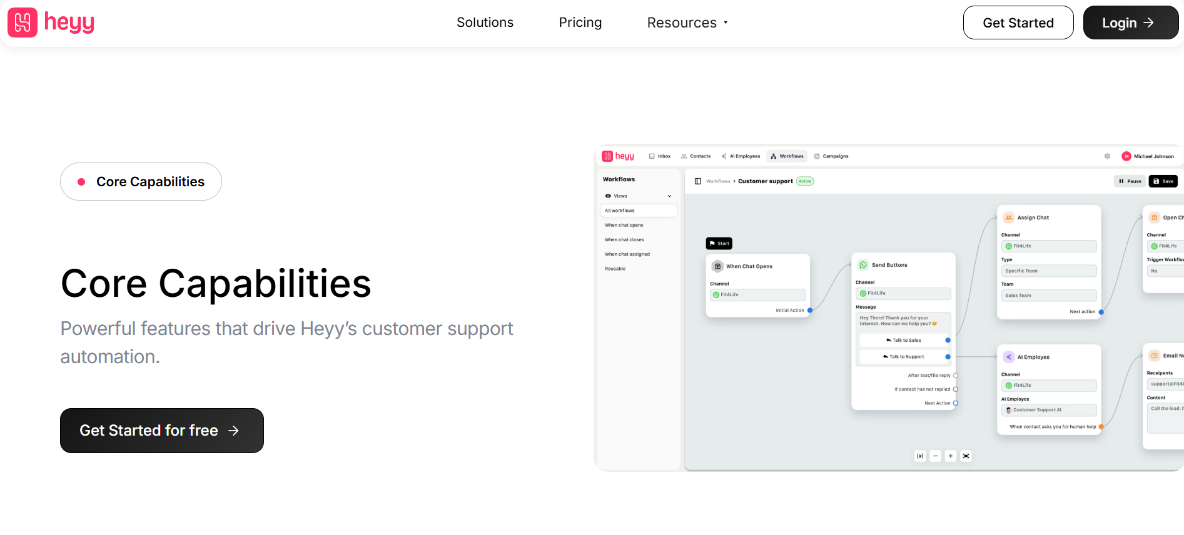Click the eye icon next to Views
Image resolution: width=1184 pixels, height=535 pixels.
coord(608,196)
